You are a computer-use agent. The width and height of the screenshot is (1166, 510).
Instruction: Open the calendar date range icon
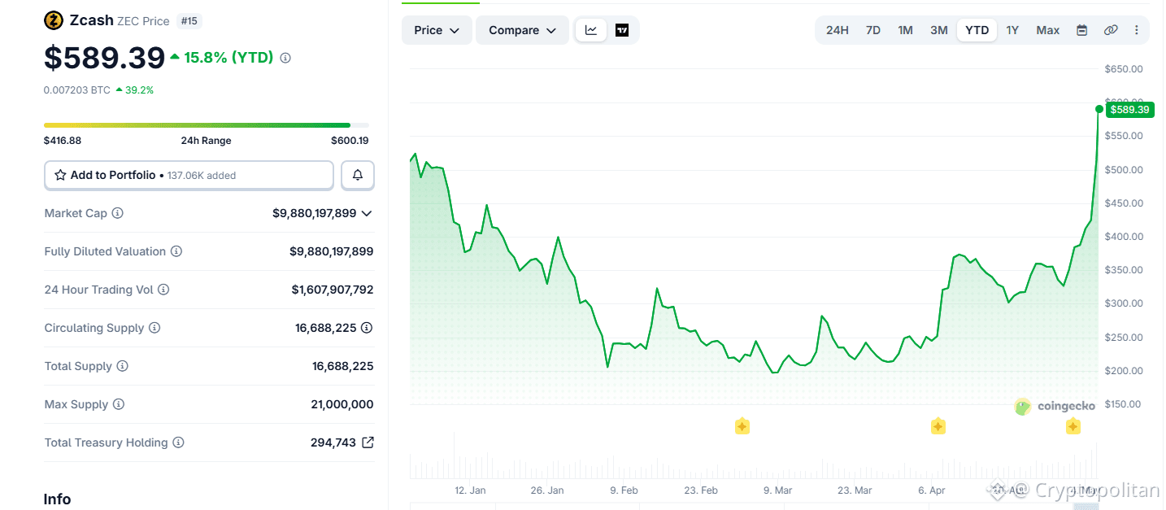(x=1082, y=30)
